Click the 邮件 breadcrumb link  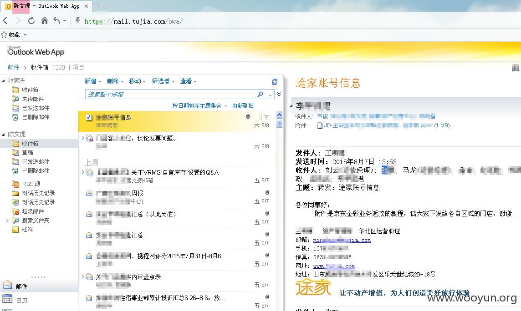click(13, 67)
